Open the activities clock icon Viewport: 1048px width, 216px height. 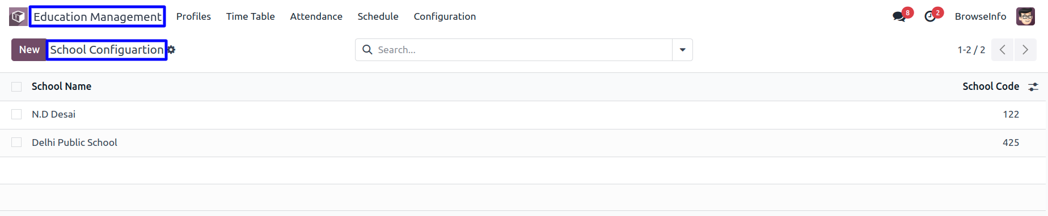point(930,16)
